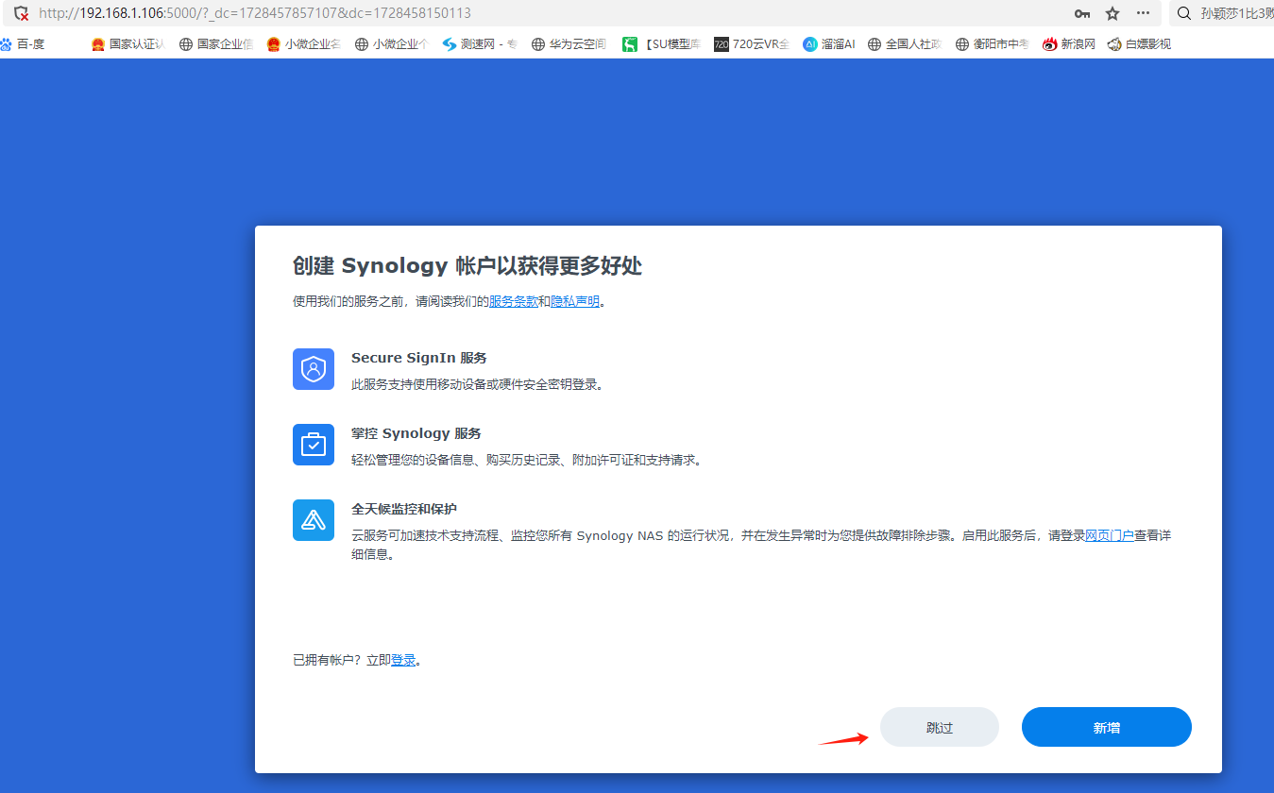Click the 掌控 Synology 服务 title text

[416, 433]
